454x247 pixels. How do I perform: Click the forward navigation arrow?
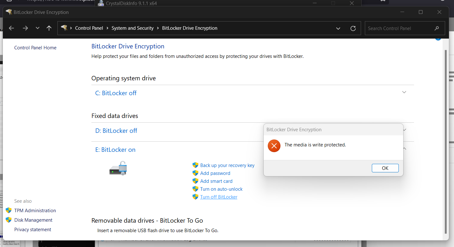[25, 28]
